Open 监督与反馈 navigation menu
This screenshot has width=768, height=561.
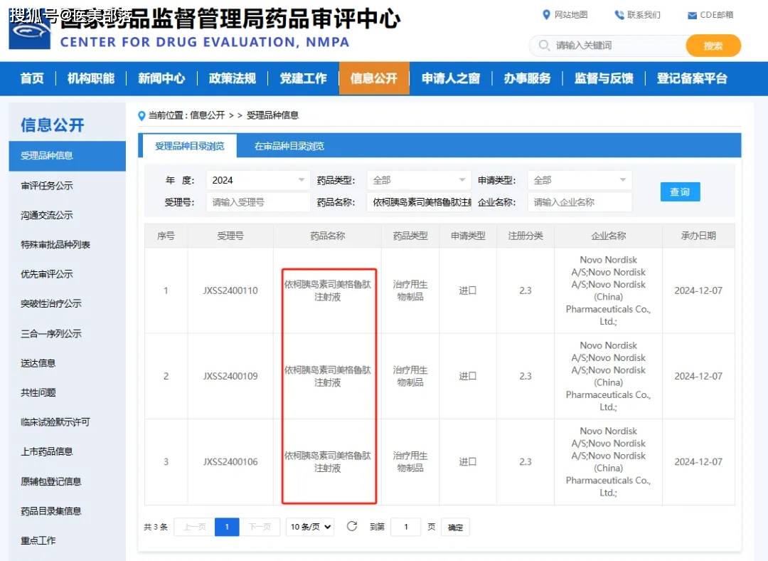click(604, 78)
